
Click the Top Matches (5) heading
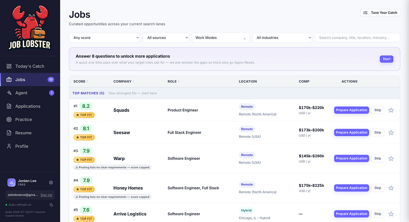[89, 93]
